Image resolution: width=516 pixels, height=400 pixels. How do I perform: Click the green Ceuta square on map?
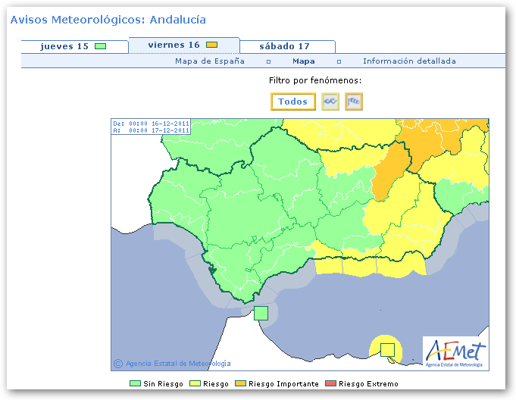261,313
